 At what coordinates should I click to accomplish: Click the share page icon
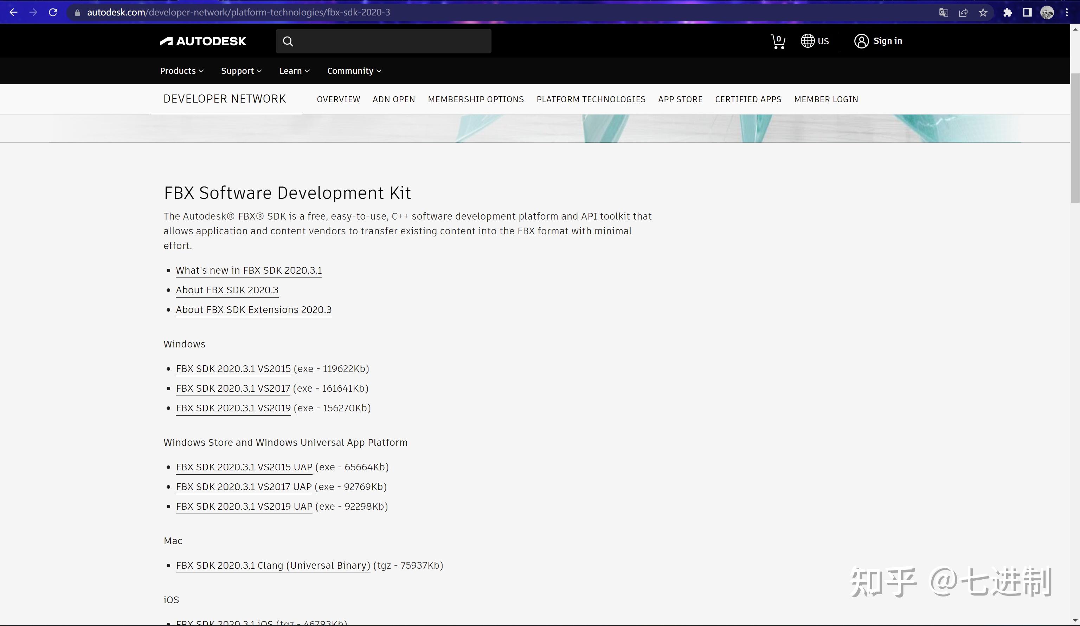(963, 12)
